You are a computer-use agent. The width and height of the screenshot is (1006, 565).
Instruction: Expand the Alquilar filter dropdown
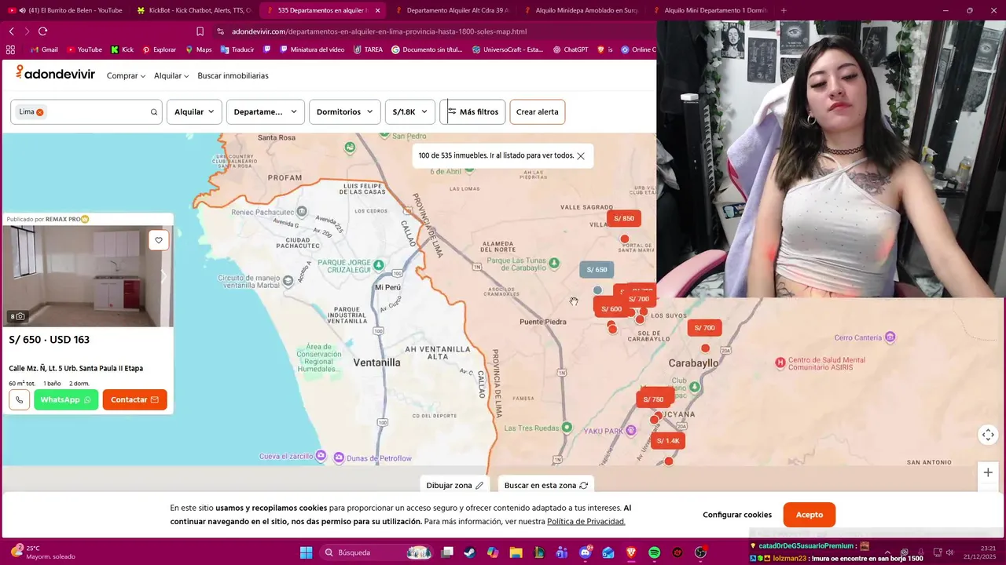[194, 111]
